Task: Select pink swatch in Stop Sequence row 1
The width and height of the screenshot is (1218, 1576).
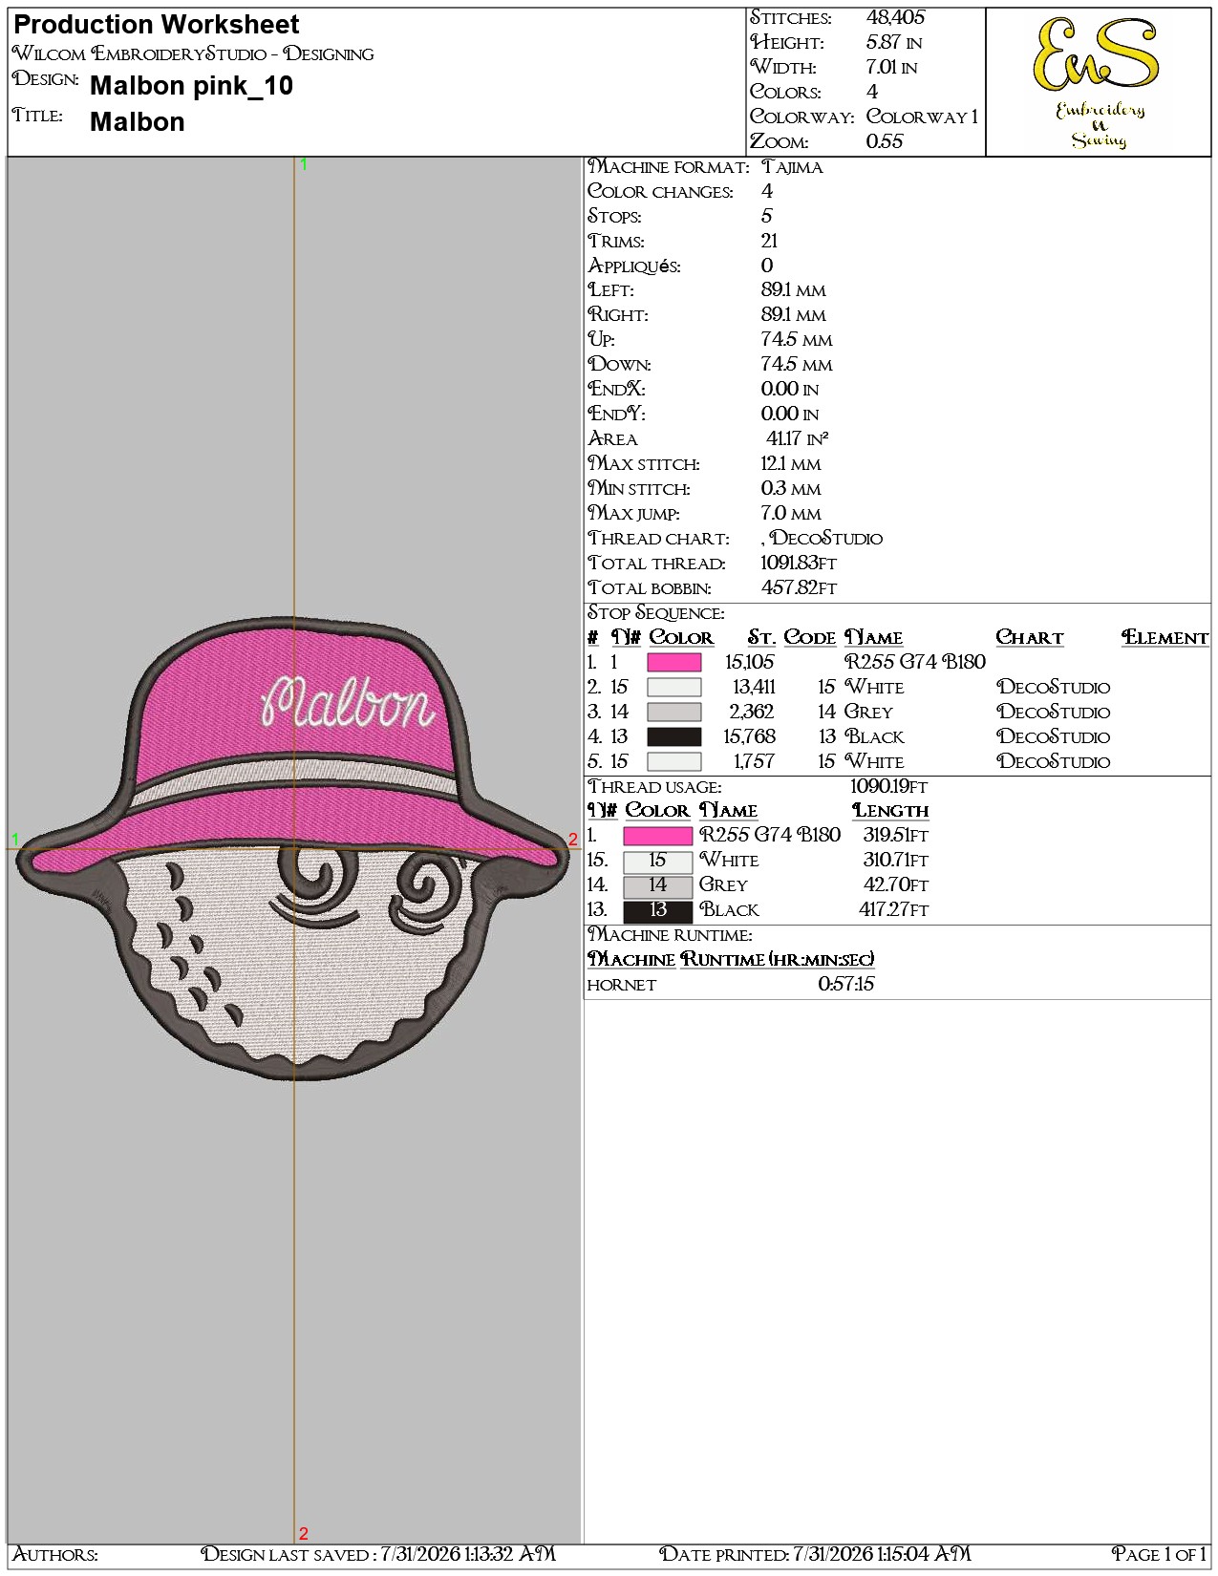Action: [x=673, y=662]
